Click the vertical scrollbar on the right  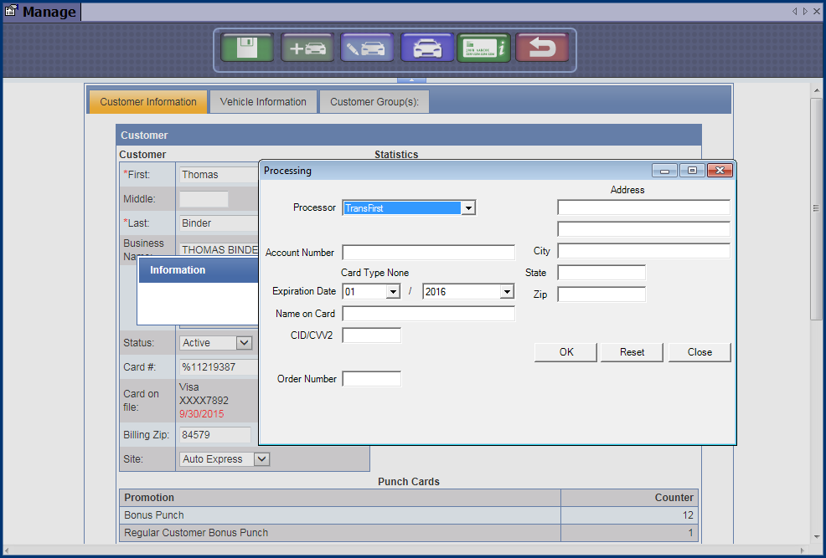coord(816,209)
